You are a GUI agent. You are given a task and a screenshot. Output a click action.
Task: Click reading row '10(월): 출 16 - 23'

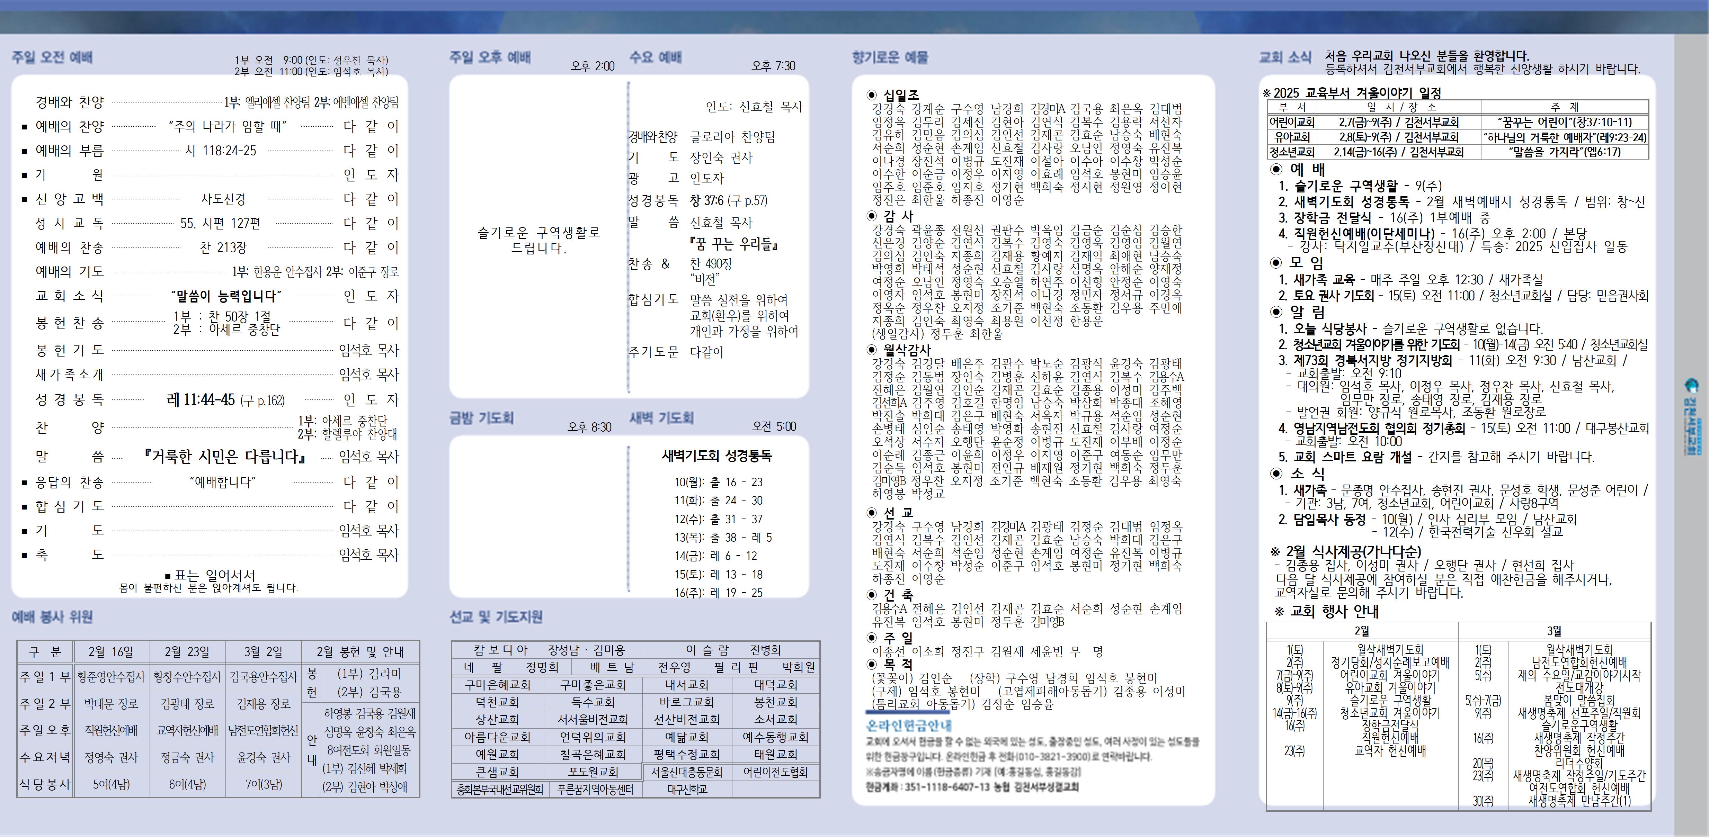718,482
